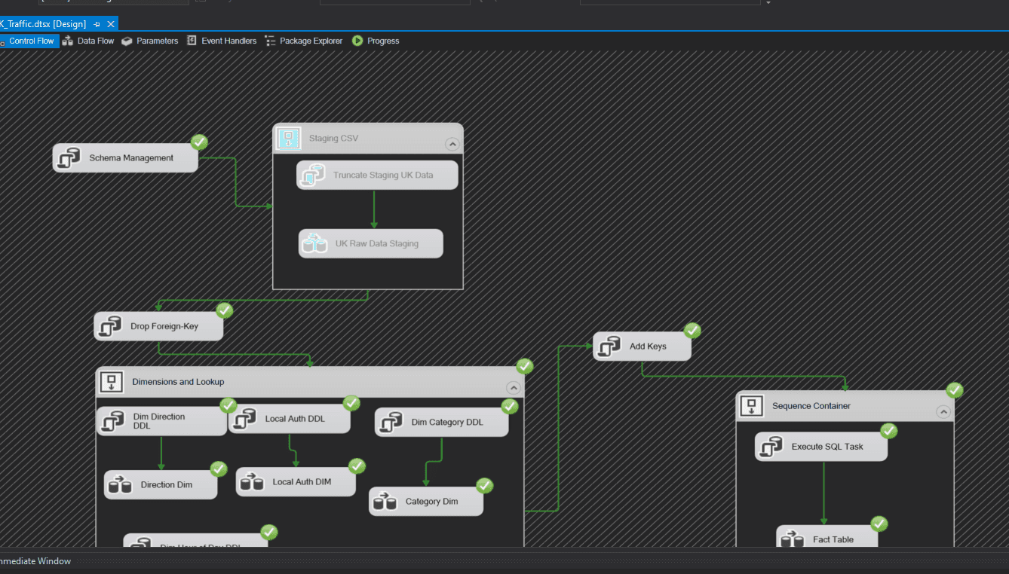Select the UK Raw Data Staging label
The image size is (1009, 574).
pos(377,243)
